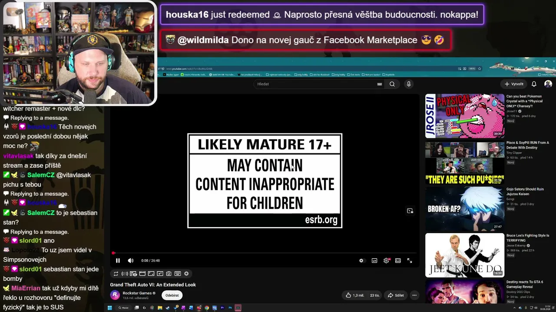The height and width of the screenshot is (312, 556).
Task: Click the Sdílet share button
Action: [396, 295]
